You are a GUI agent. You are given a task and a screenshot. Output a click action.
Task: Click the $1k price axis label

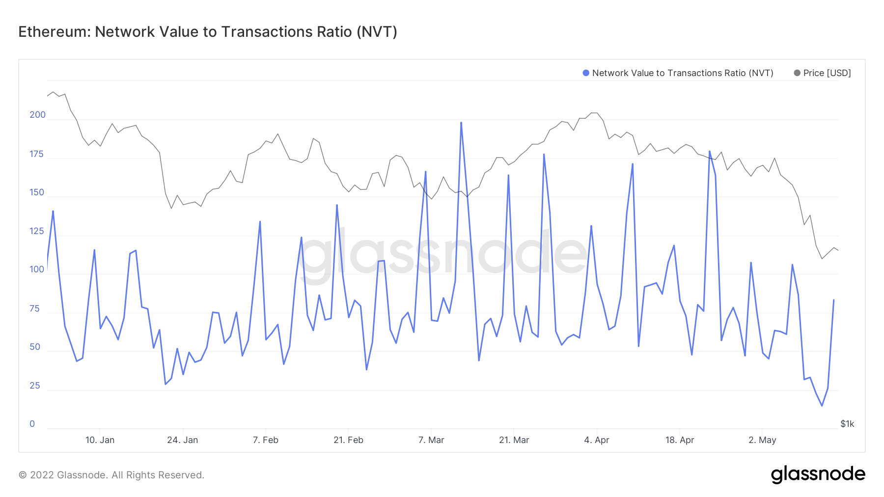pyautogui.click(x=847, y=424)
